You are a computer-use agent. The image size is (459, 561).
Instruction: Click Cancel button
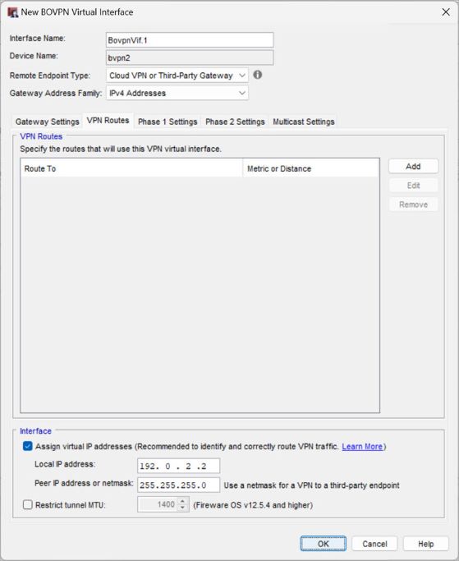coord(374,544)
